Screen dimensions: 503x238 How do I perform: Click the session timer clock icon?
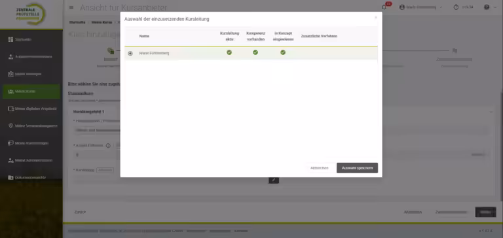456,7
